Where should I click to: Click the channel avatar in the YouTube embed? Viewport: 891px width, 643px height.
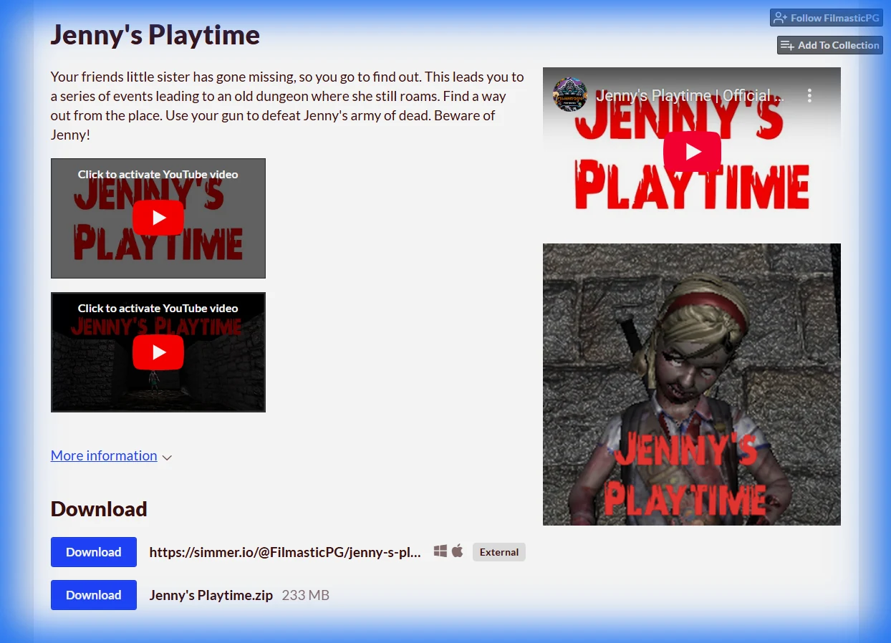[x=570, y=95]
